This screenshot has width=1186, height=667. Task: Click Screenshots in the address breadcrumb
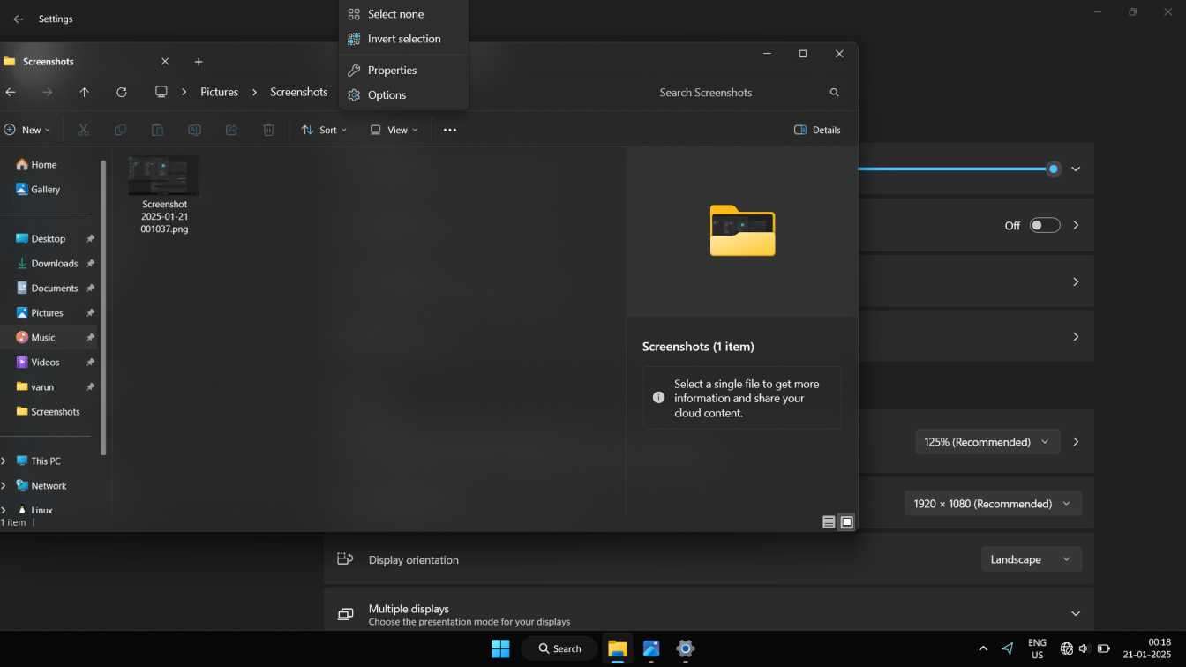pos(299,92)
